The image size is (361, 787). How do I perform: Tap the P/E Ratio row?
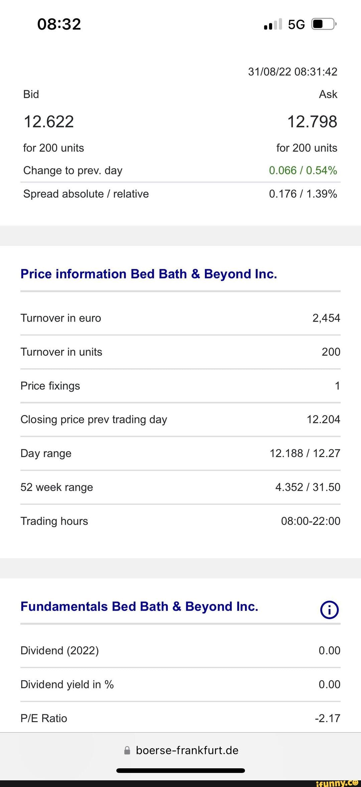point(180,718)
